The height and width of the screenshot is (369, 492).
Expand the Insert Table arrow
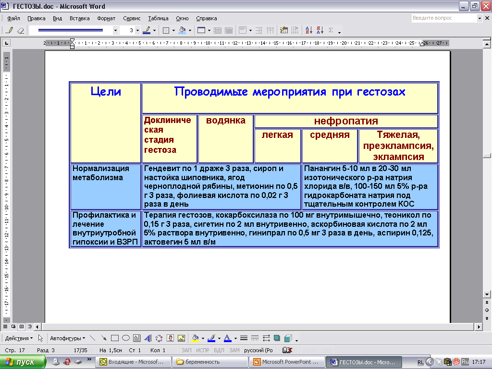click(209, 30)
